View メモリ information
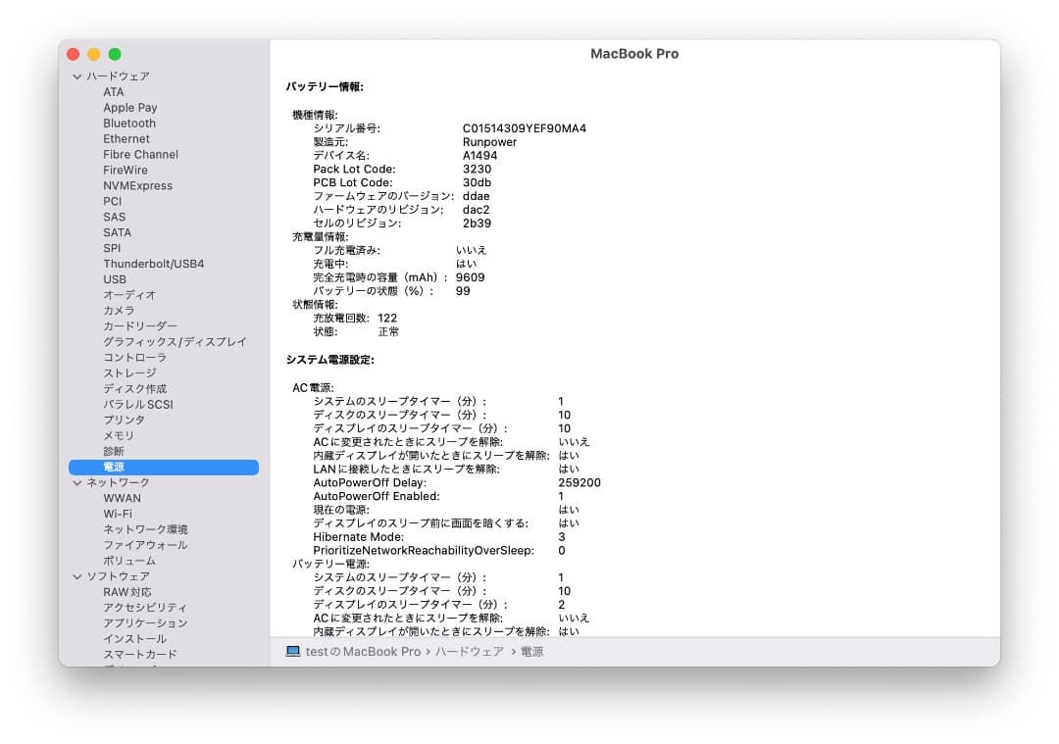This screenshot has width=1059, height=744. (117, 435)
